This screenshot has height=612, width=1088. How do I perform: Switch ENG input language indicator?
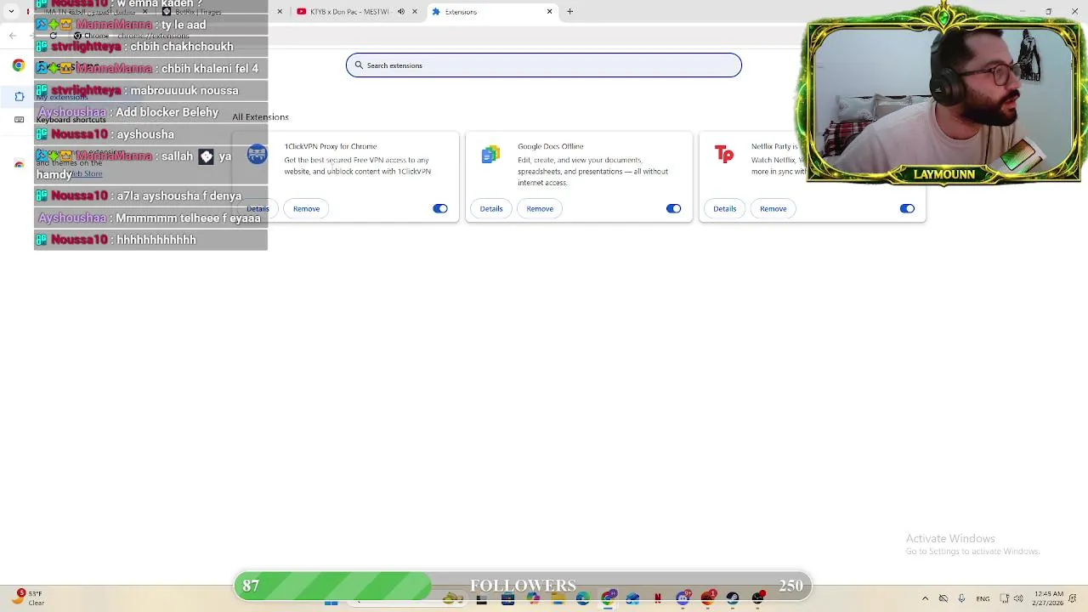coord(983,598)
